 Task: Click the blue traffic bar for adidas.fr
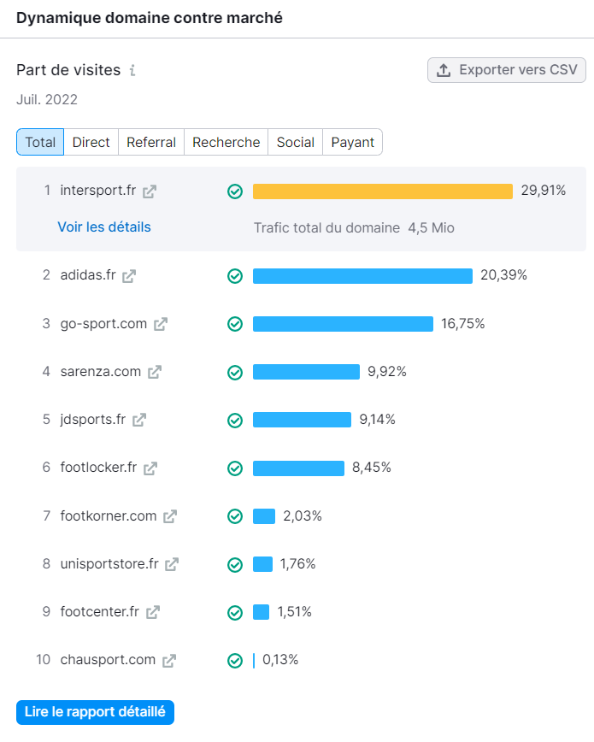(x=362, y=275)
